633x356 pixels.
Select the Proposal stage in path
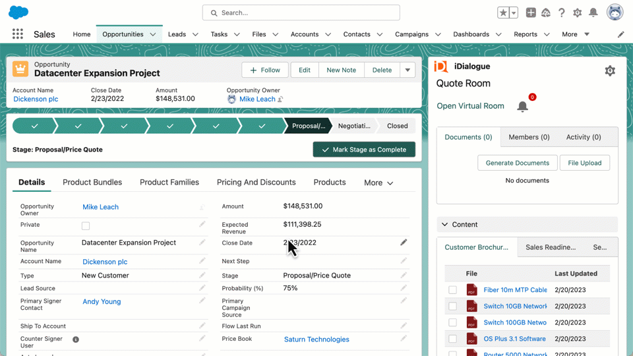point(309,126)
